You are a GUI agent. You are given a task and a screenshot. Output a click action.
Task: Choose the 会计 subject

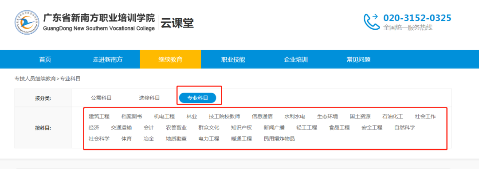coord(149,127)
